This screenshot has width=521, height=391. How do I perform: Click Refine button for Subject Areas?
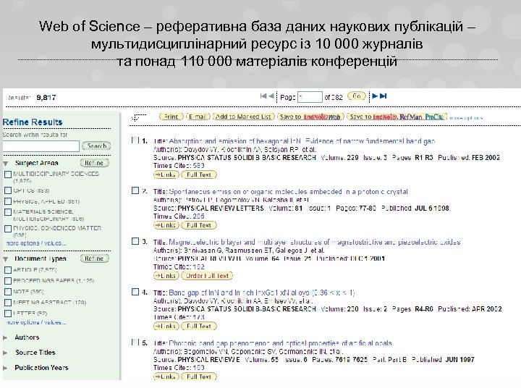[x=94, y=163]
